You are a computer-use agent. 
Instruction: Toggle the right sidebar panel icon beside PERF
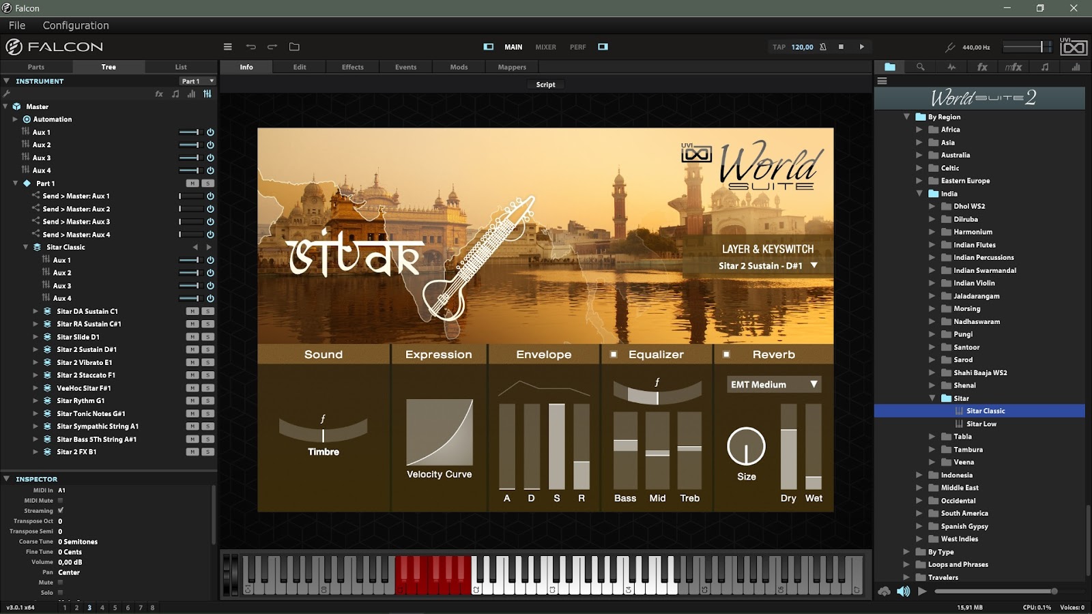click(x=603, y=47)
